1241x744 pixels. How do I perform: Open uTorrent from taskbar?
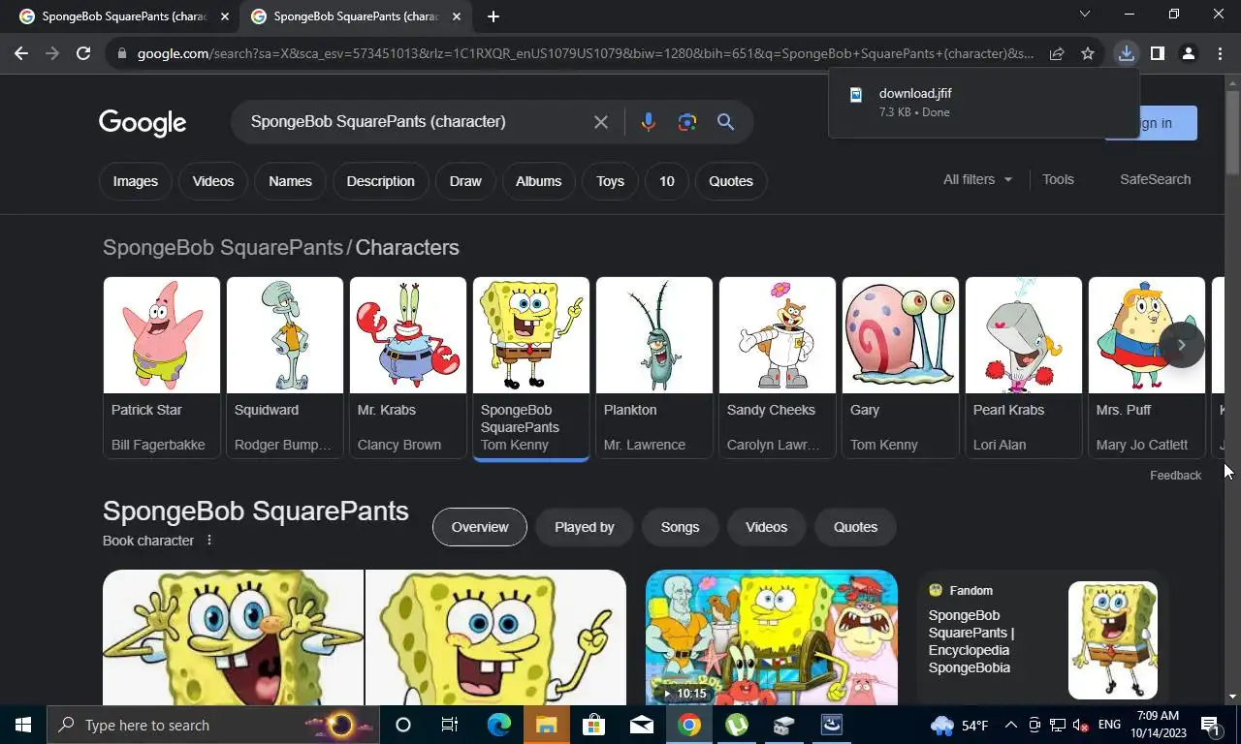tap(737, 725)
